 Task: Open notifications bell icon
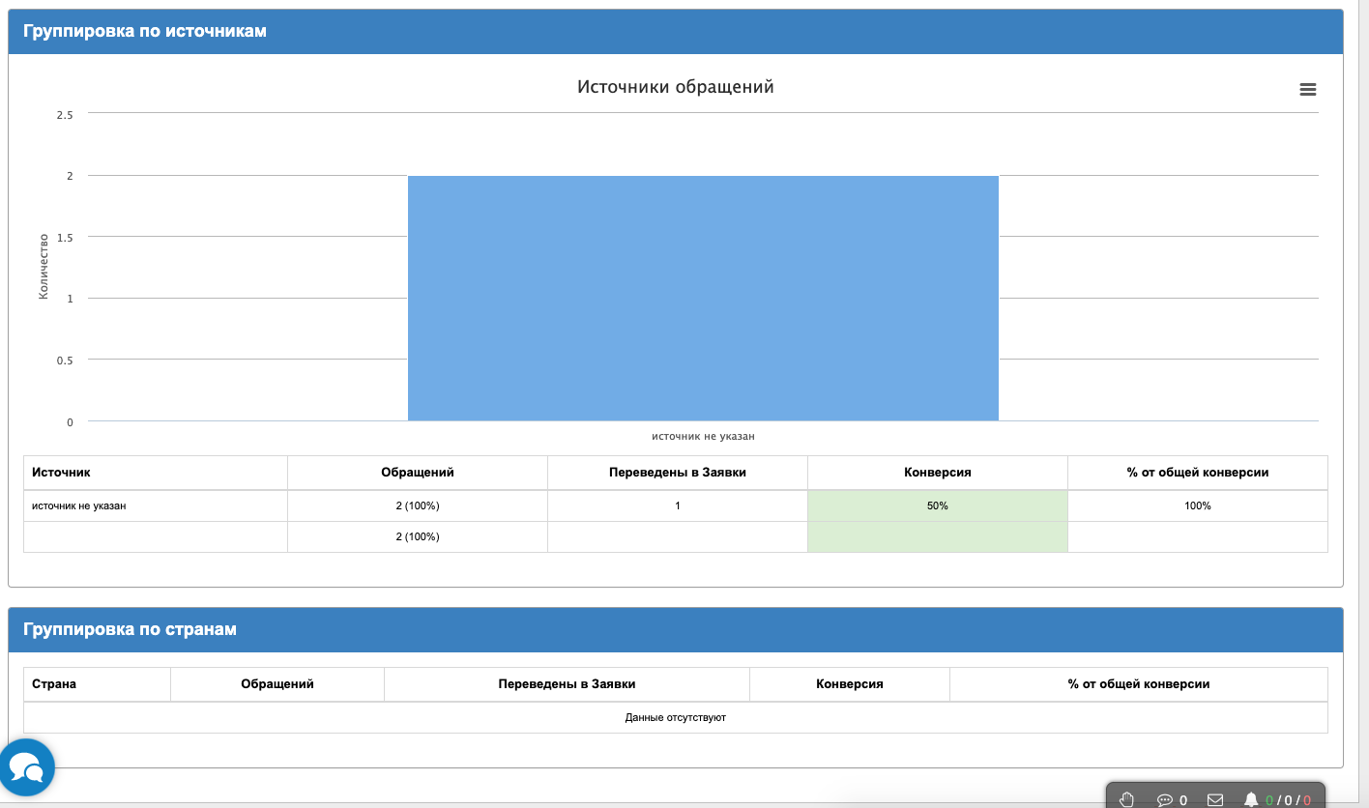click(1251, 799)
